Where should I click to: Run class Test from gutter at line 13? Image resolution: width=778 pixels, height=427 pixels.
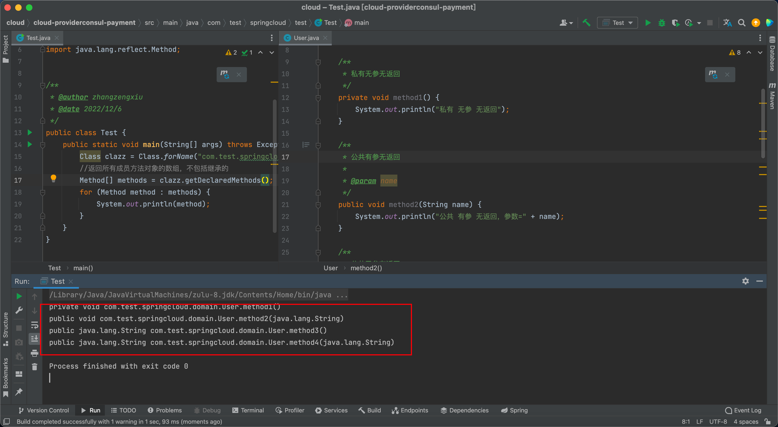[x=30, y=132]
